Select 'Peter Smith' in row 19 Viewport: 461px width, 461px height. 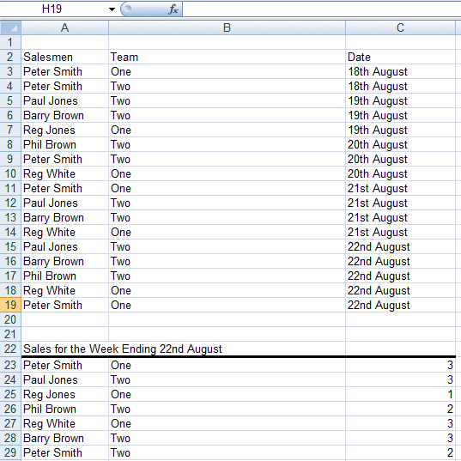pyautogui.click(x=64, y=305)
